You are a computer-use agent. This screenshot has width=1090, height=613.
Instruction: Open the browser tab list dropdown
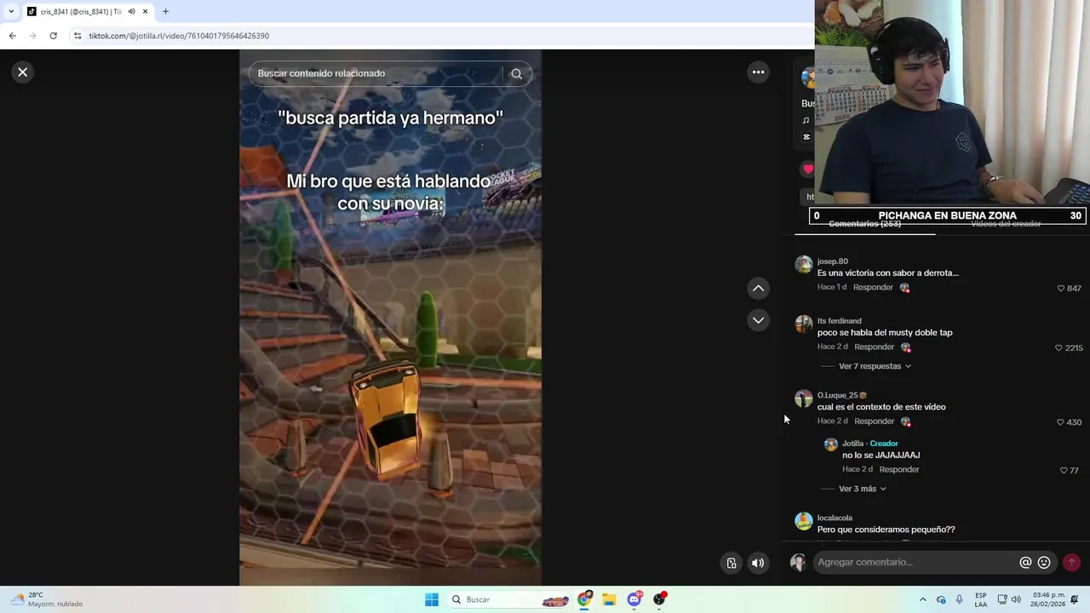pyautogui.click(x=11, y=11)
